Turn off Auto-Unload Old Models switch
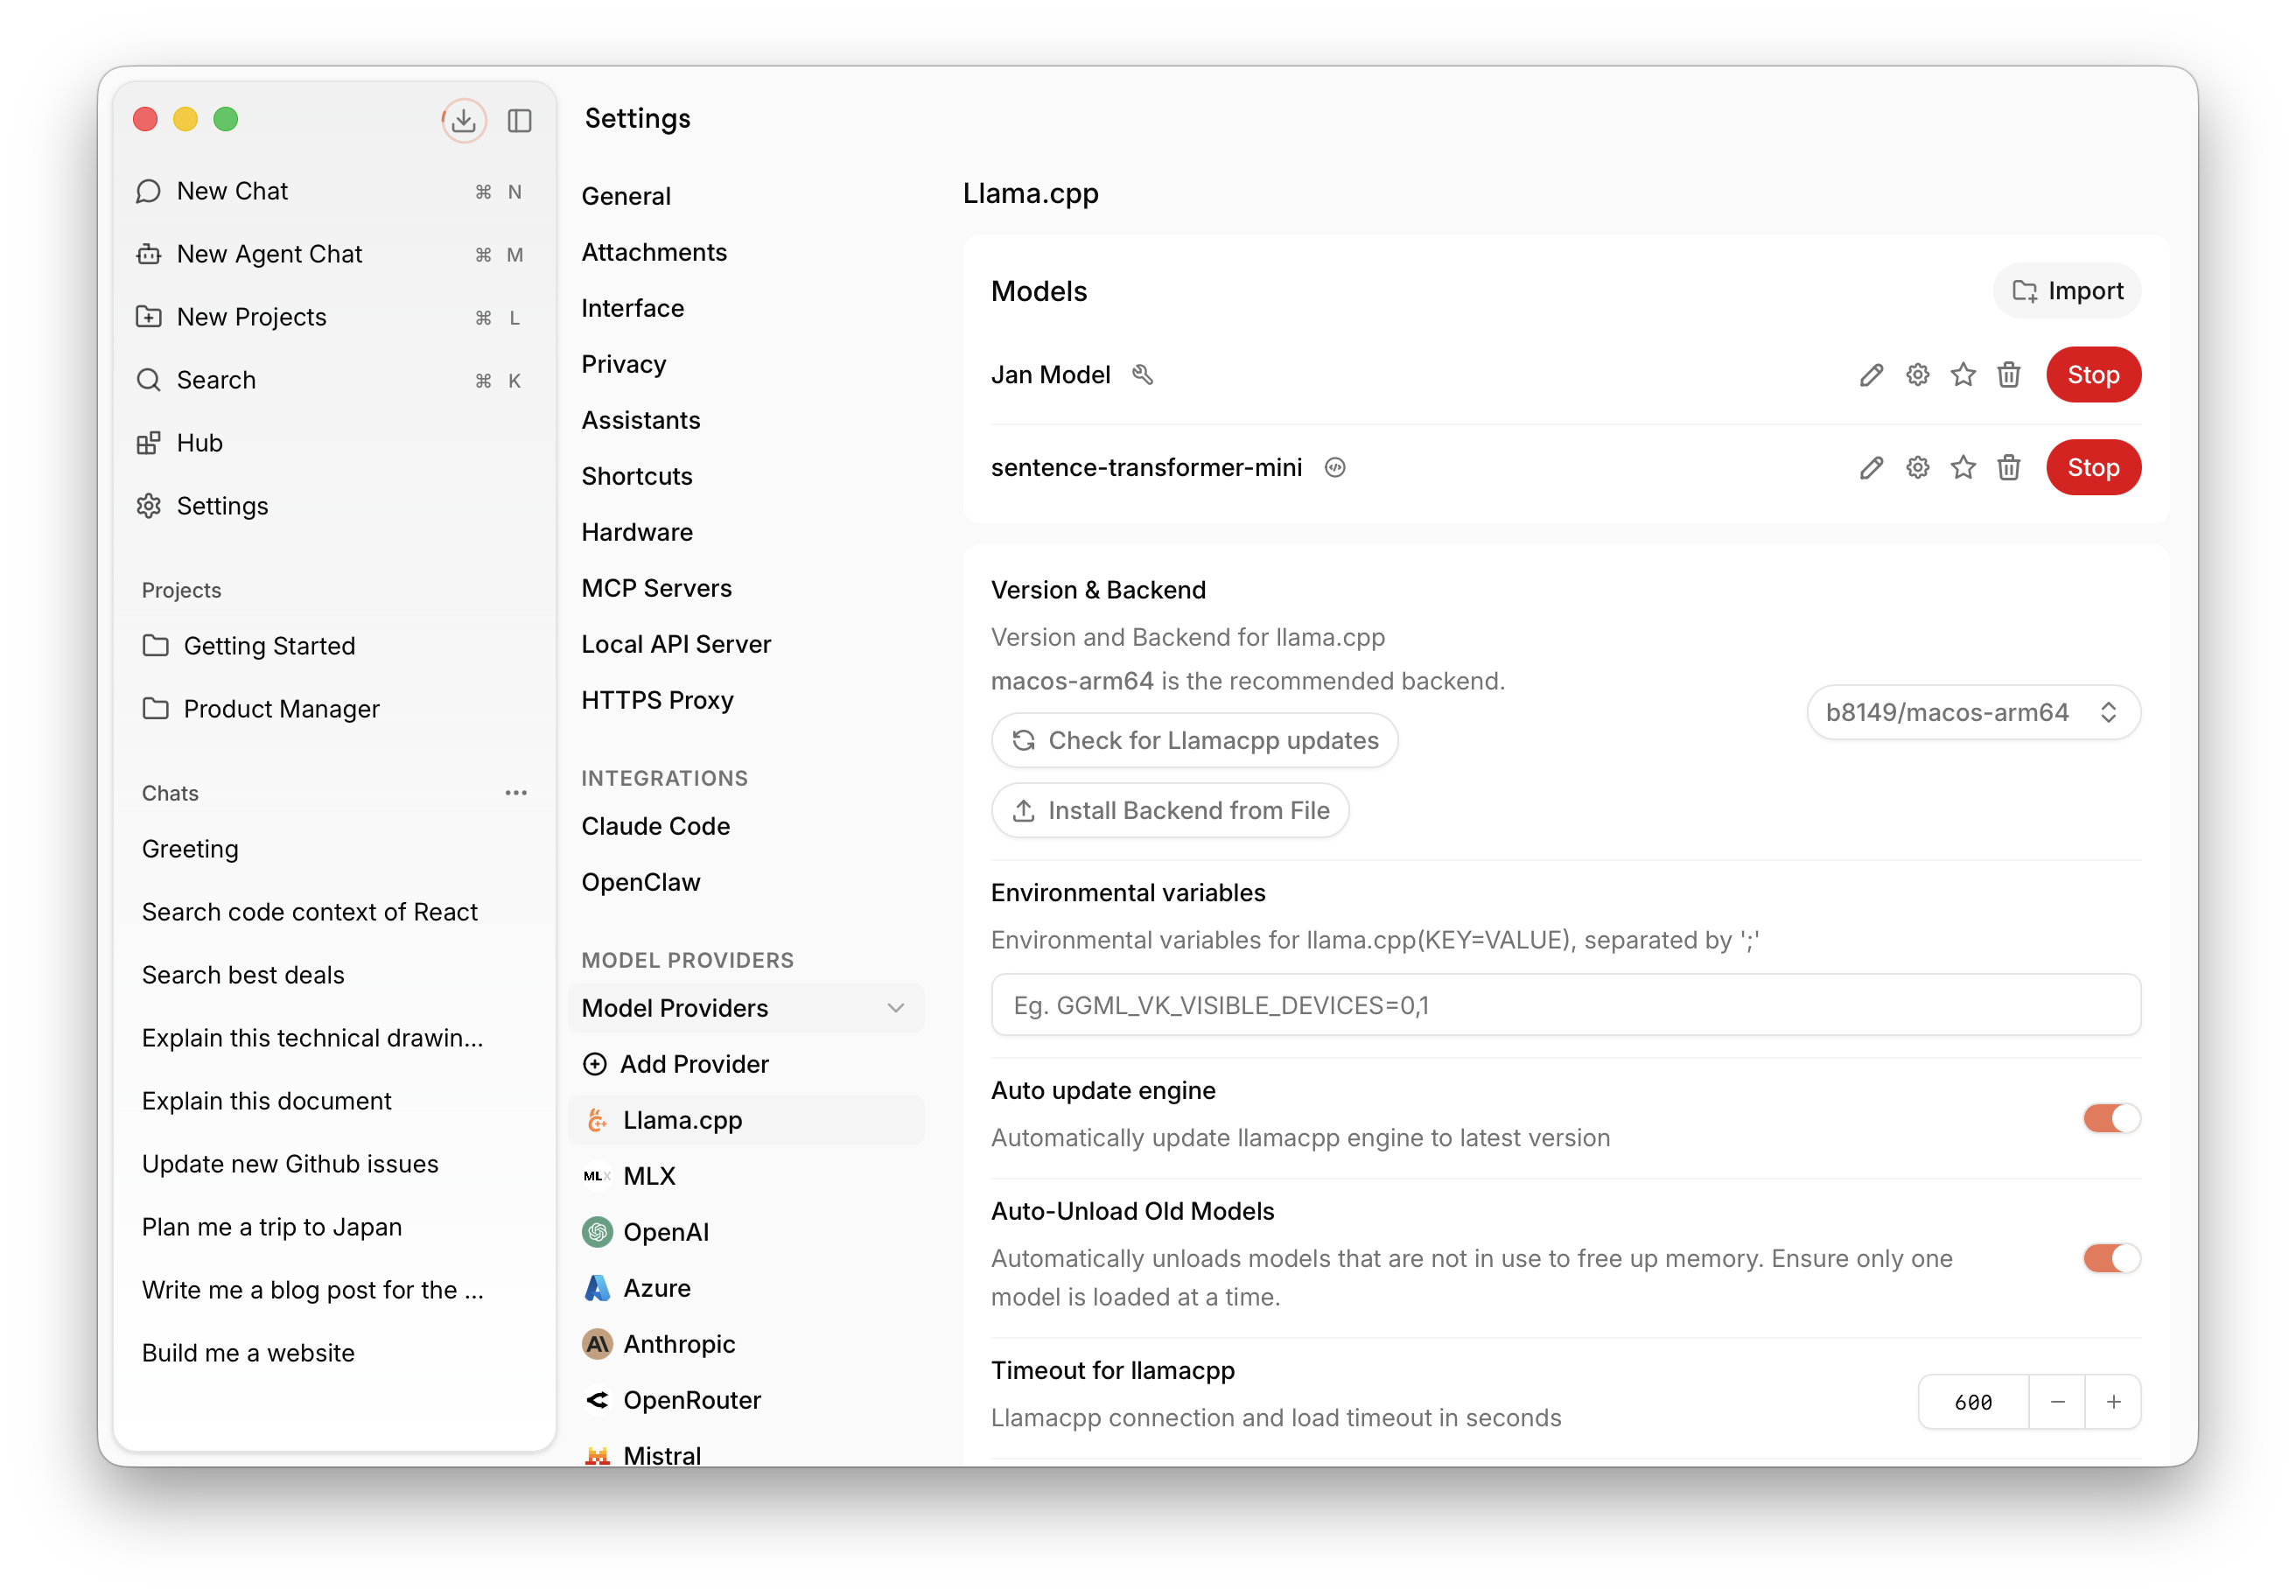This screenshot has height=1596, width=2296. (2111, 1258)
